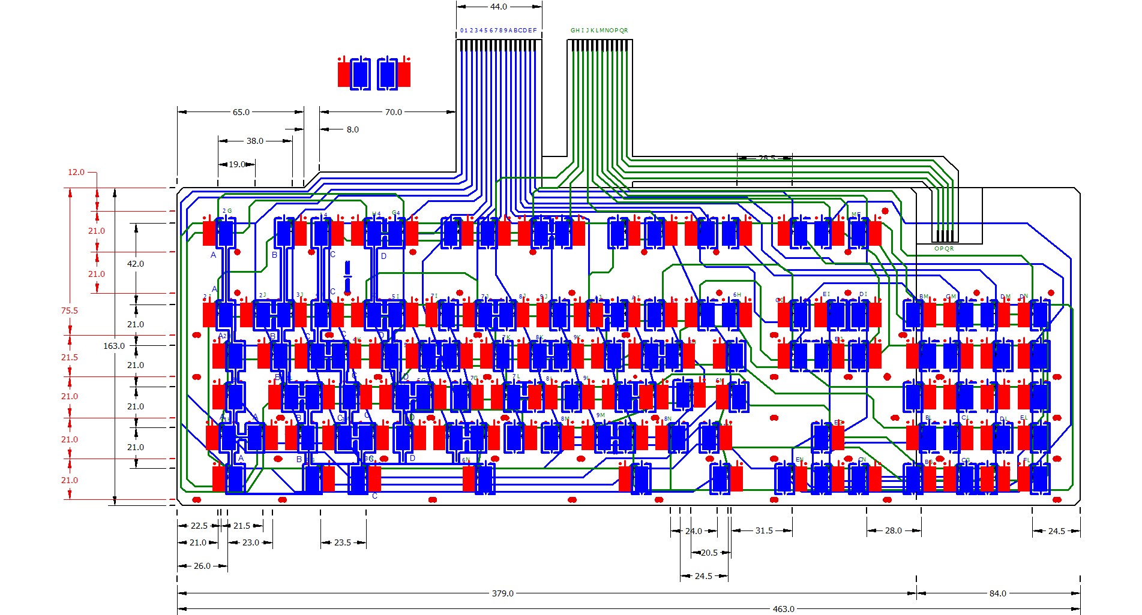This screenshot has height=615, width=1142.
Task: Click the 23.5 dimension text
Action: tap(342, 542)
